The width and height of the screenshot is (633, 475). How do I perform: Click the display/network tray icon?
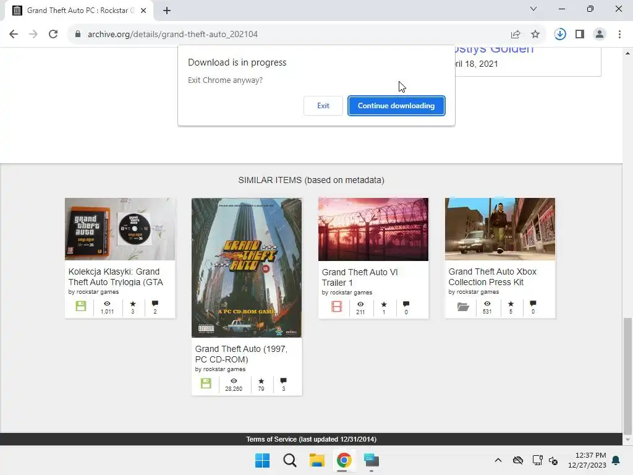click(x=537, y=460)
